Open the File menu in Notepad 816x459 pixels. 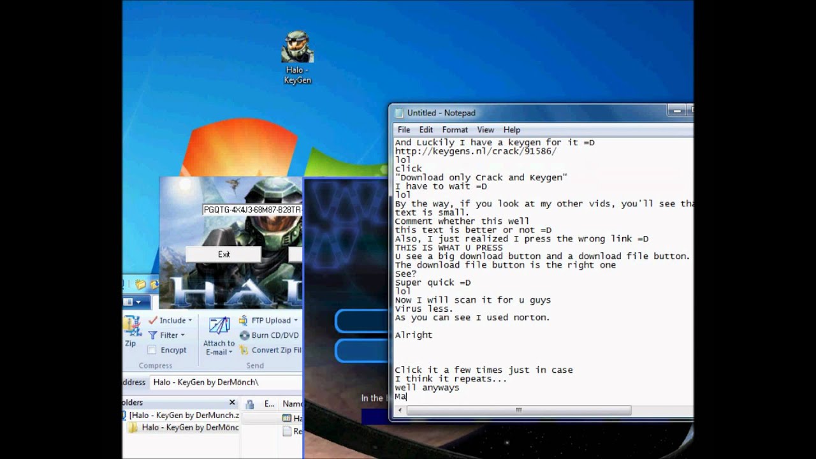point(404,129)
